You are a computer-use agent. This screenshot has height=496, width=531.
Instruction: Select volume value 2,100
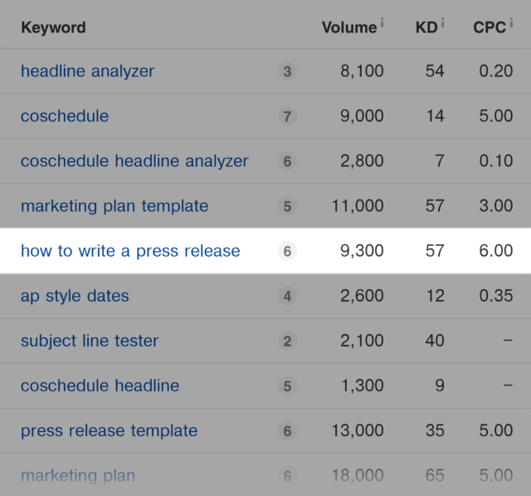pyautogui.click(x=362, y=341)
